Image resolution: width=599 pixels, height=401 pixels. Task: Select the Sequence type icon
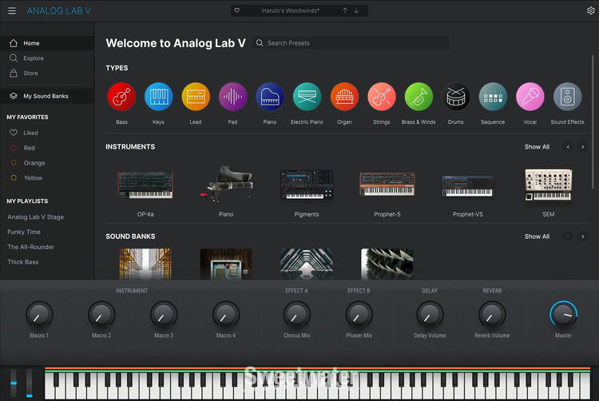pos(493,97)
